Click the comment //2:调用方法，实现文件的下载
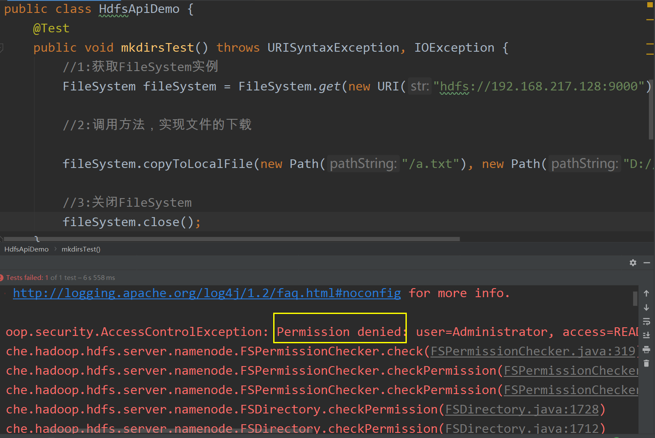 point(157,125)
